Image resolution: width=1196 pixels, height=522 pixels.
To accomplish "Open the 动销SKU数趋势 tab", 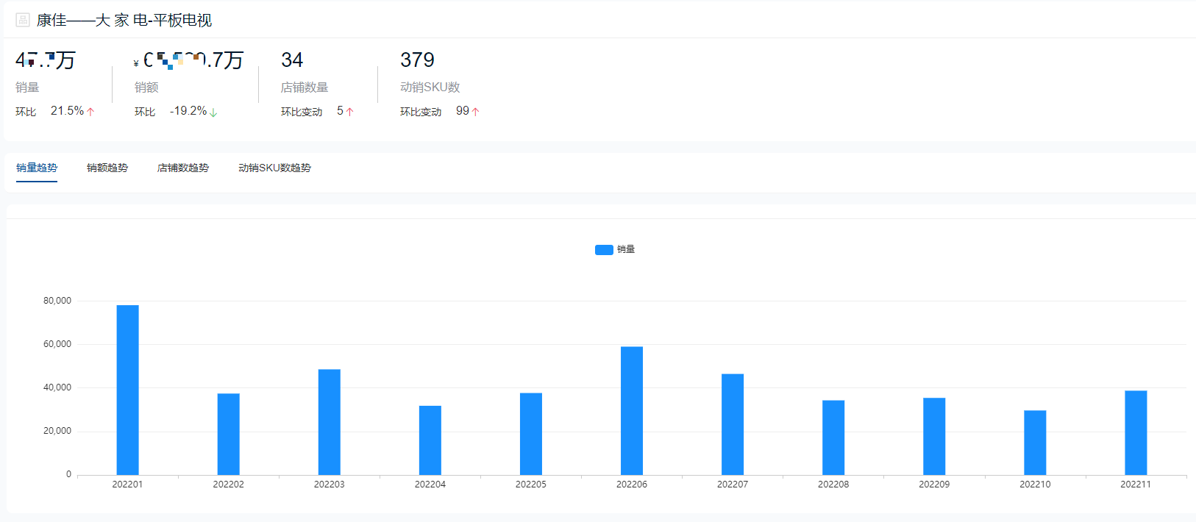I will 274,168.
